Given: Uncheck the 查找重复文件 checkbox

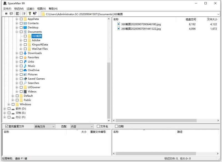Looking at the screenshot, I should pyautogui.click(x=7, y=126).
